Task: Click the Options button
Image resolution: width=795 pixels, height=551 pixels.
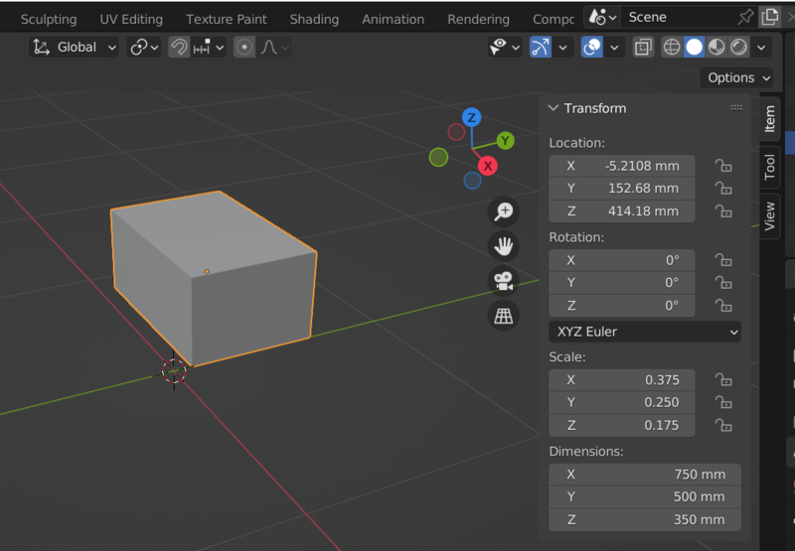Action: (738, 77)
